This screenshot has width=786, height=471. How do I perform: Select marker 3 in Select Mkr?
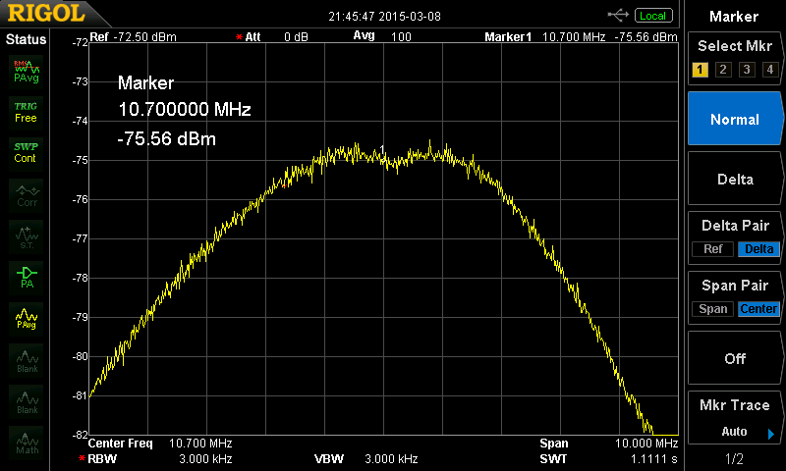[x=747, y=70]
